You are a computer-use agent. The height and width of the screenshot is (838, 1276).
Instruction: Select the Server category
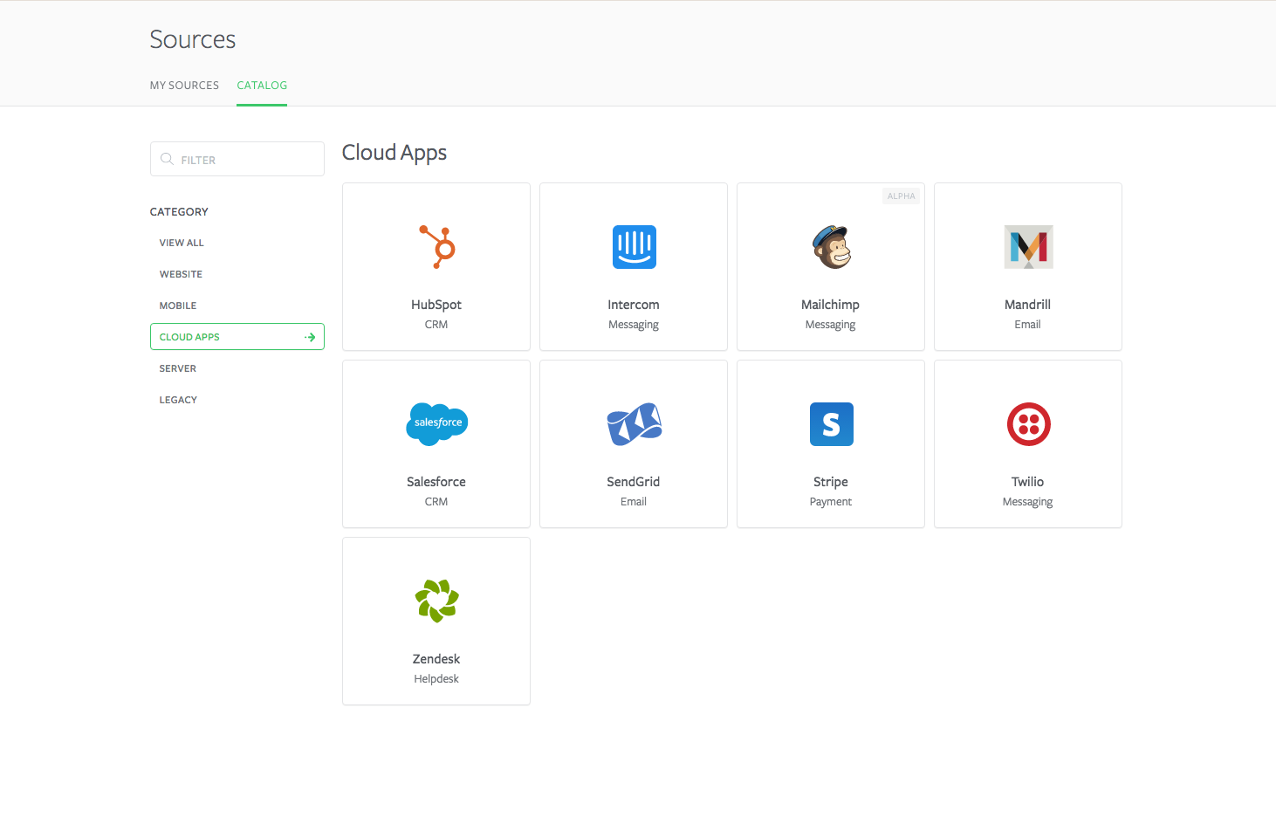[x=178, y=368]
